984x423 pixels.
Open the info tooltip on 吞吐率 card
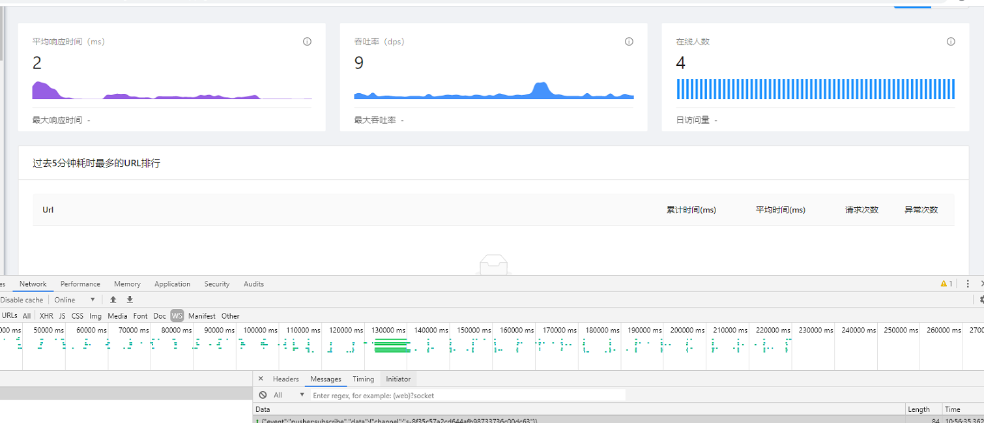(x=629, y=41)
